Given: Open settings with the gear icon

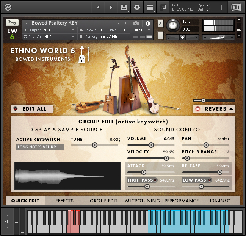Looking at the screenshot, I should click(137, 7).
